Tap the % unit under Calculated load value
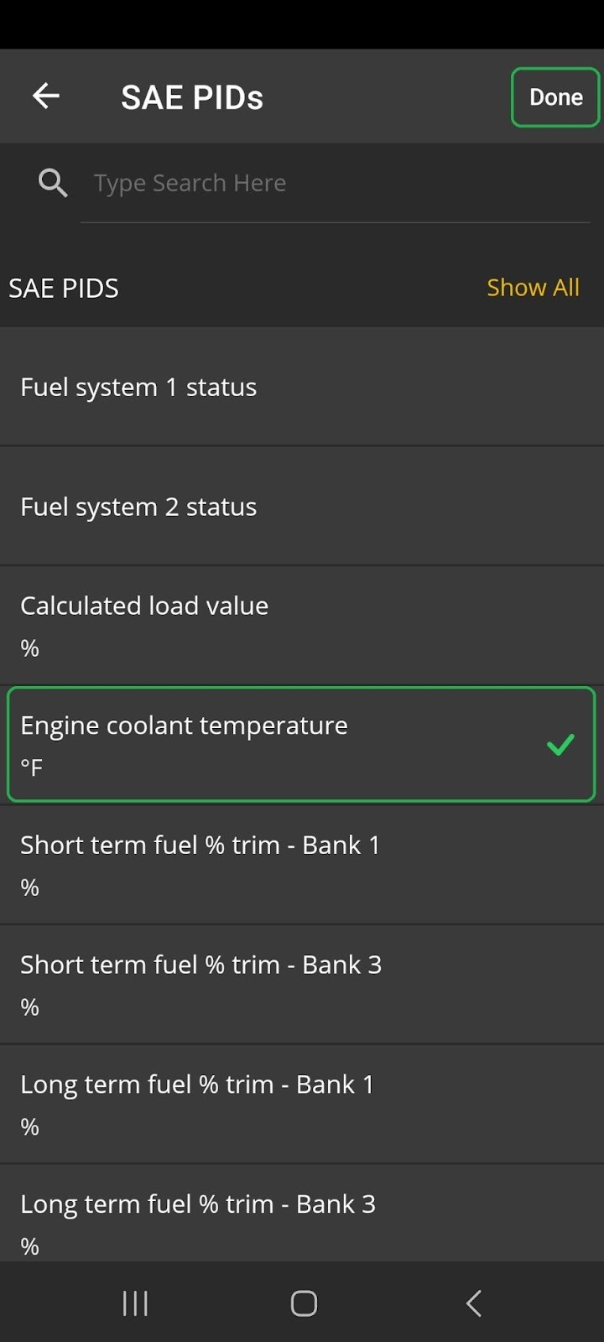This screenshot has height=1342, width=604. tap(29, 647)
